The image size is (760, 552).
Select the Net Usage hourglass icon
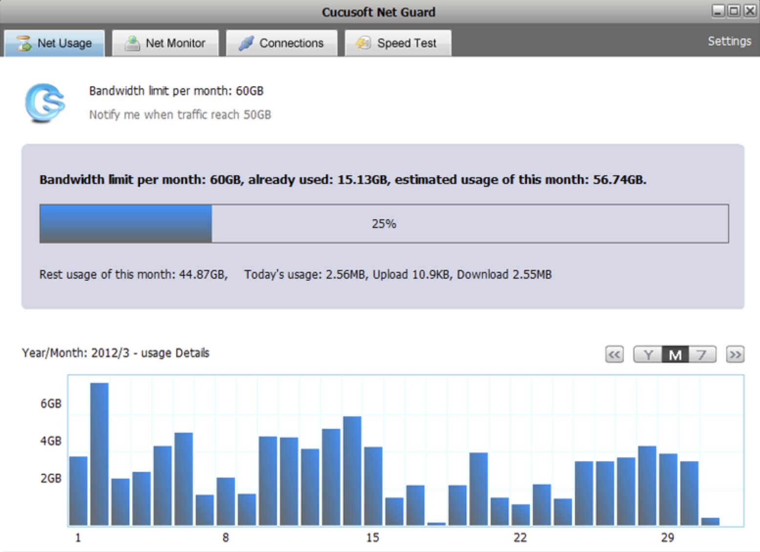pos(23,43)
